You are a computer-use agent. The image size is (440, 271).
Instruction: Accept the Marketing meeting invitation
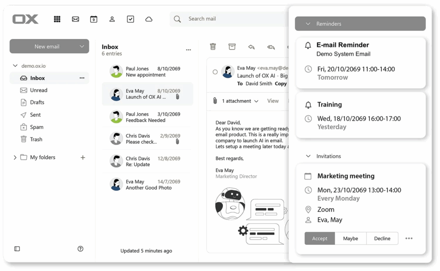[x=320, y=238]
